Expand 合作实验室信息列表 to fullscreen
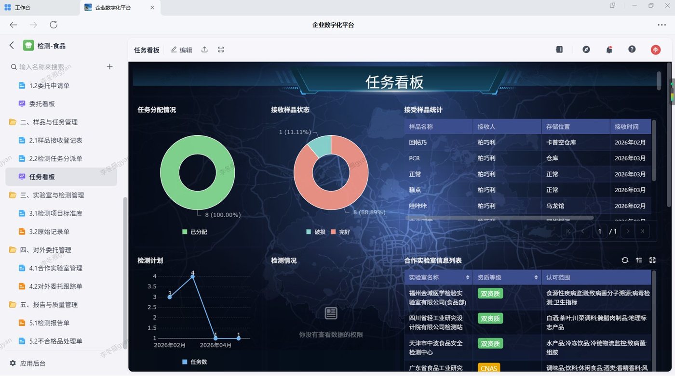The image size is (675, 376). click(x=652, y=260)
